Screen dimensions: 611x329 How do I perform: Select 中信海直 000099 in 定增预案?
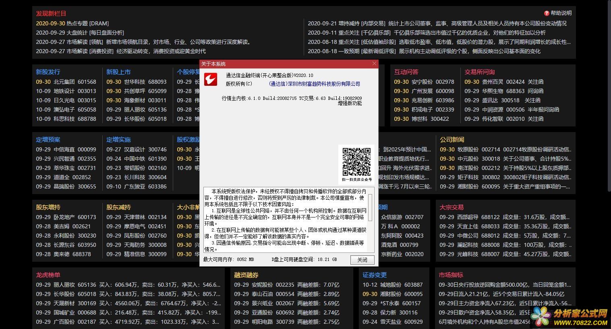click(66, 149)
